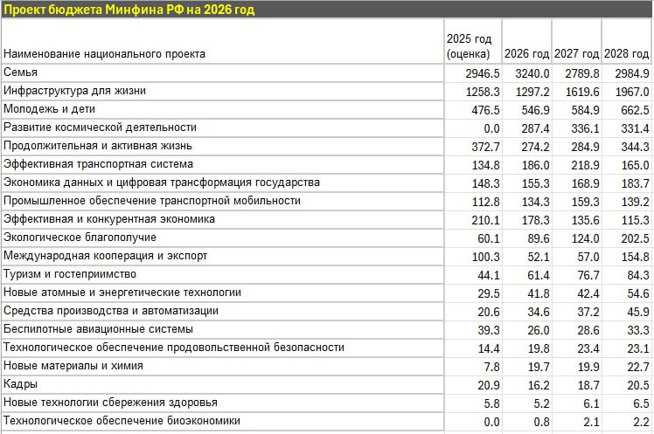Viewport: 654px width, 434px height.
Task: Select the 'Инфраструктура для жизни' cell
Action: pyautogui.click(x=74, y=91)
